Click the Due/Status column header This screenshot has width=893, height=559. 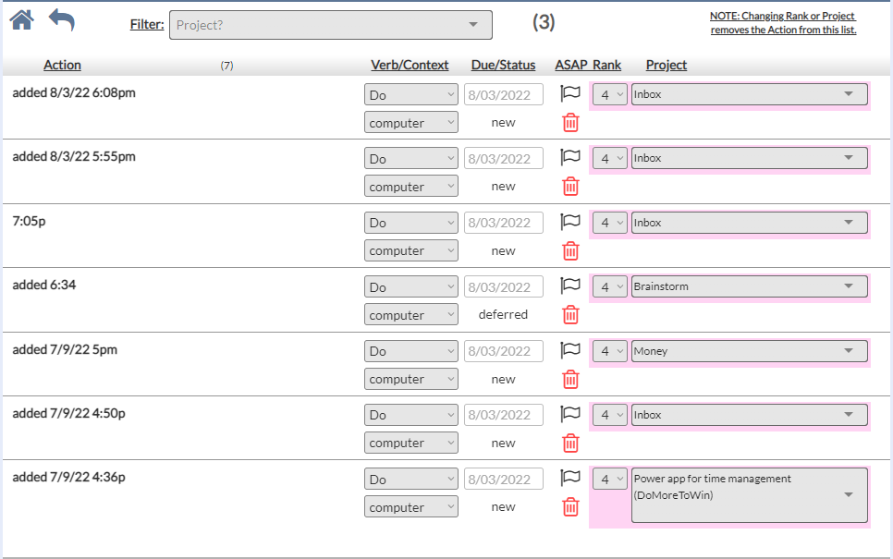coord(503,66)
